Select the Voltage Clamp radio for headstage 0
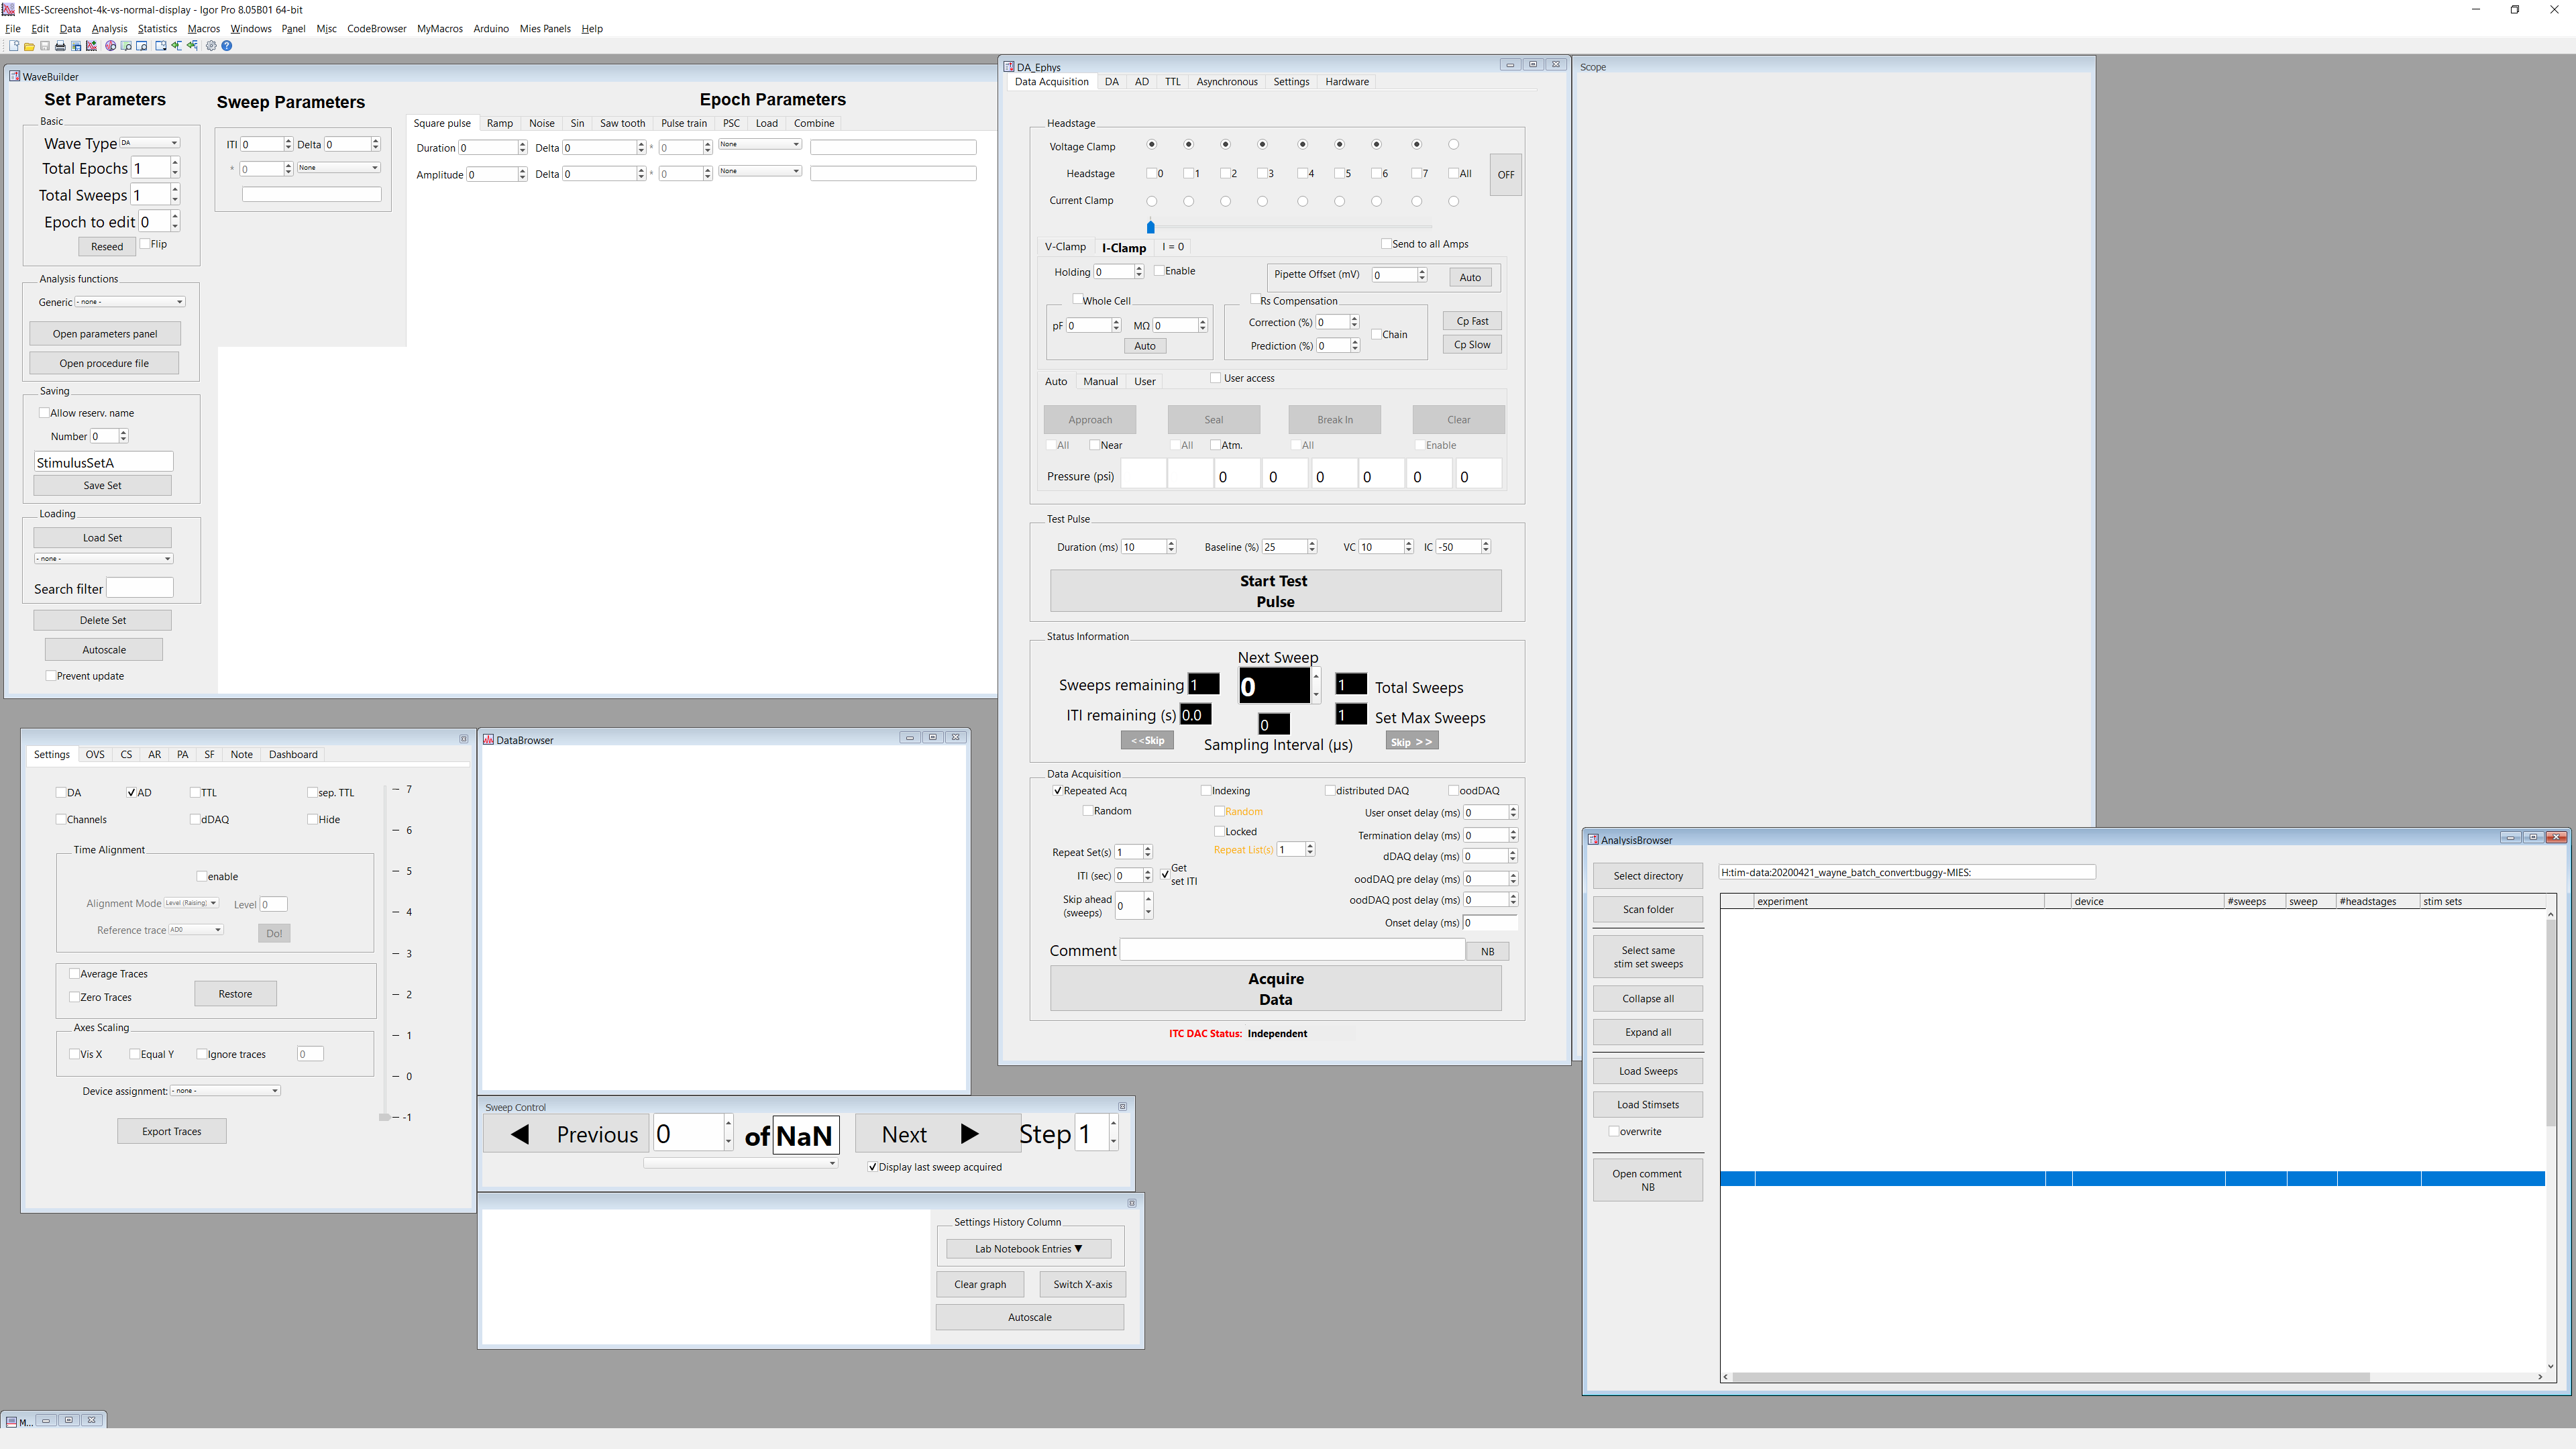This screenshot has height=1449, width=2576. pos(1151,144)
